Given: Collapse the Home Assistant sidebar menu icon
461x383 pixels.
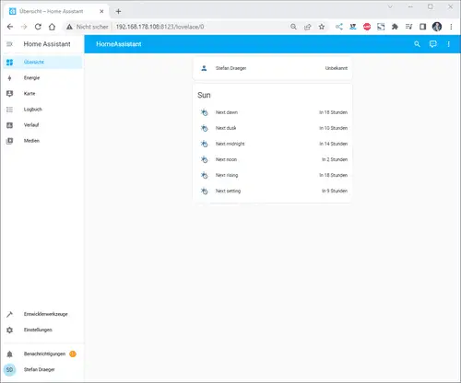Looking at the screenshot, I should (9, 44).
